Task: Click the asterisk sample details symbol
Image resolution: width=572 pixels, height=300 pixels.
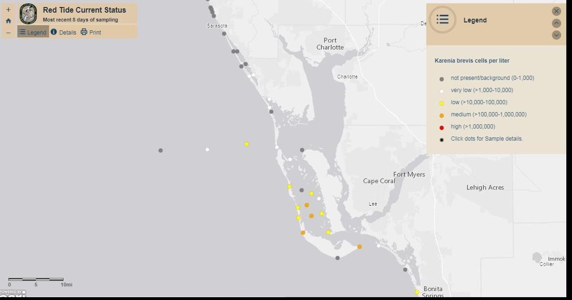Action: coord(440,139)
